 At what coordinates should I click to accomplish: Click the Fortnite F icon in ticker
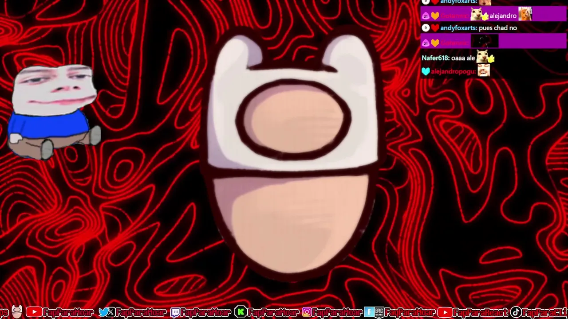pos(369,312)
